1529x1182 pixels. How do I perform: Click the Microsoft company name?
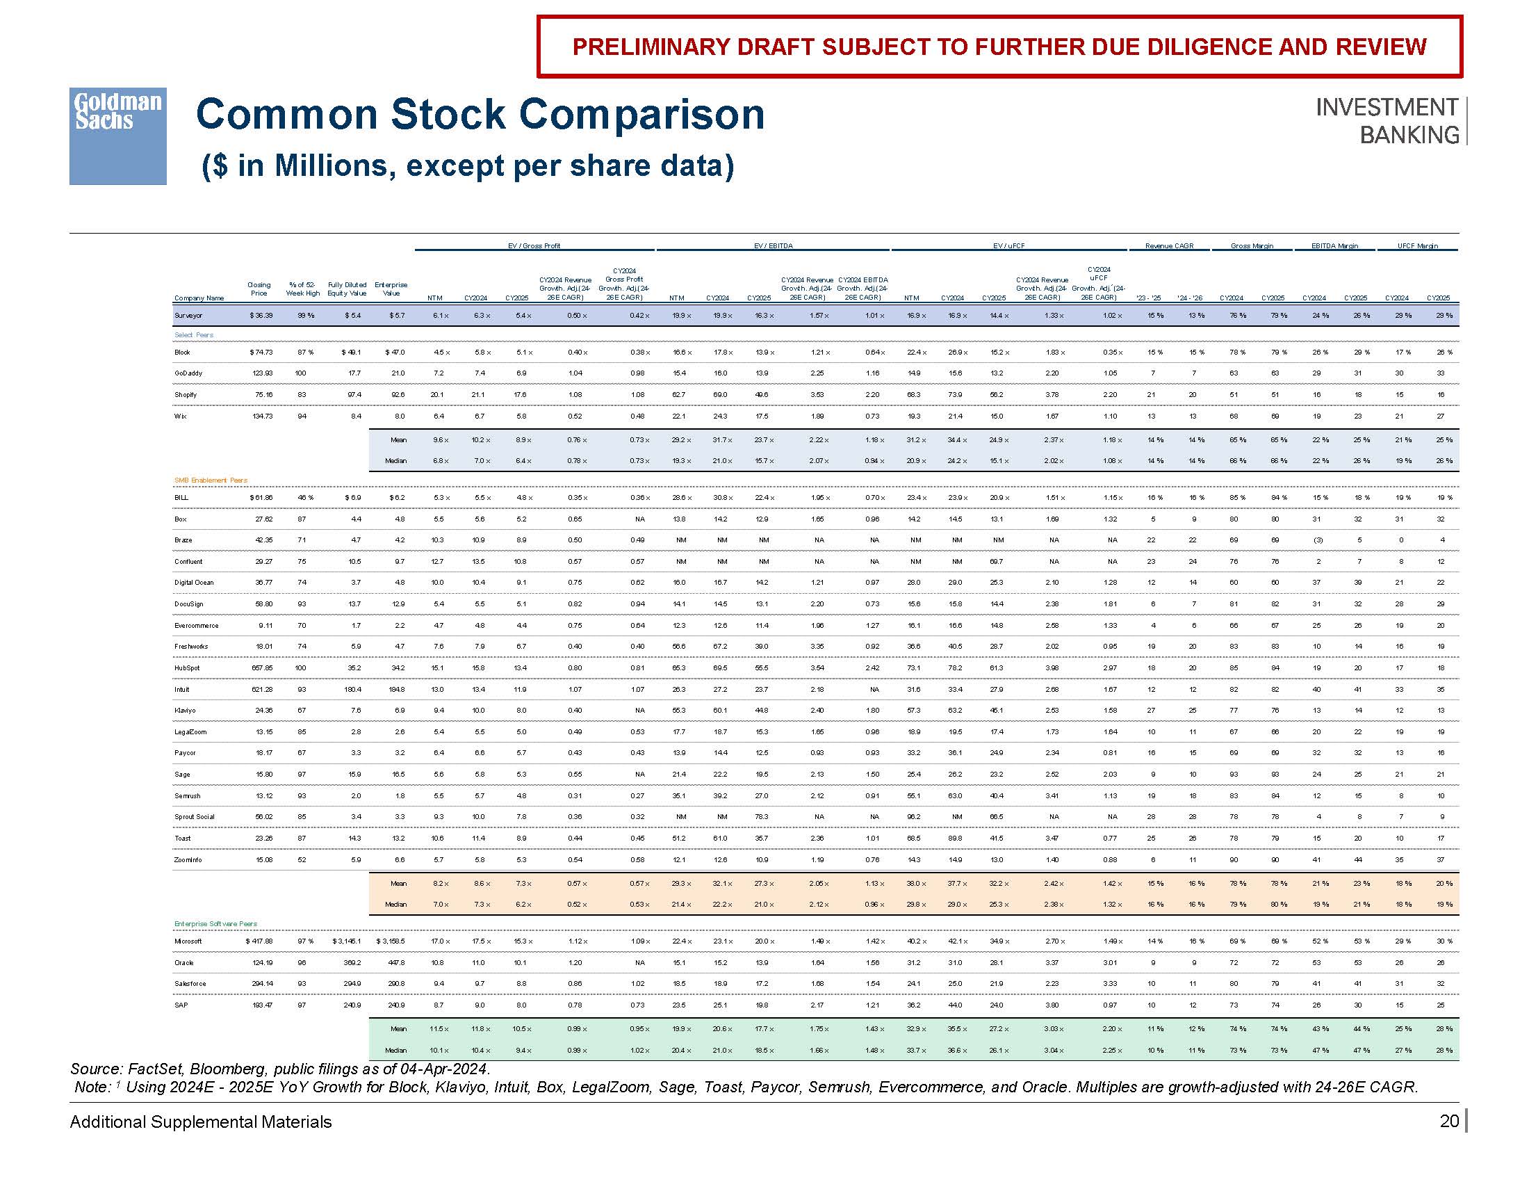click(188, 941)
